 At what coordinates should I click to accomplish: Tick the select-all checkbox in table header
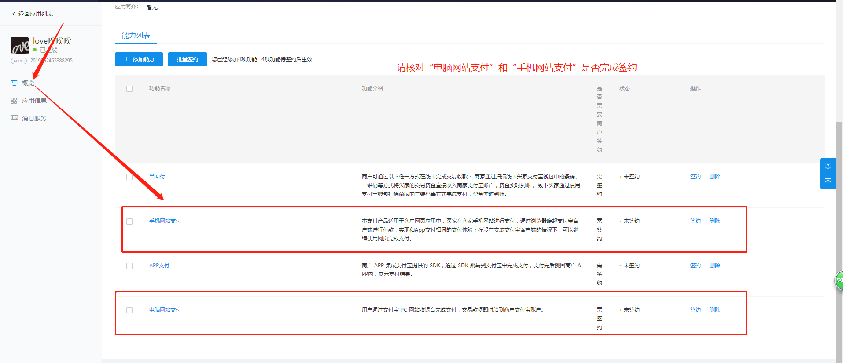click(129, 89)
